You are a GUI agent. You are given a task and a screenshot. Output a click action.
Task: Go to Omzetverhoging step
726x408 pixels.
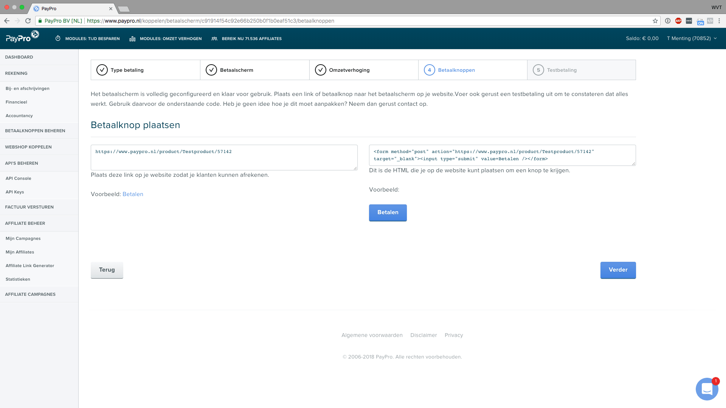click(364, 70)
